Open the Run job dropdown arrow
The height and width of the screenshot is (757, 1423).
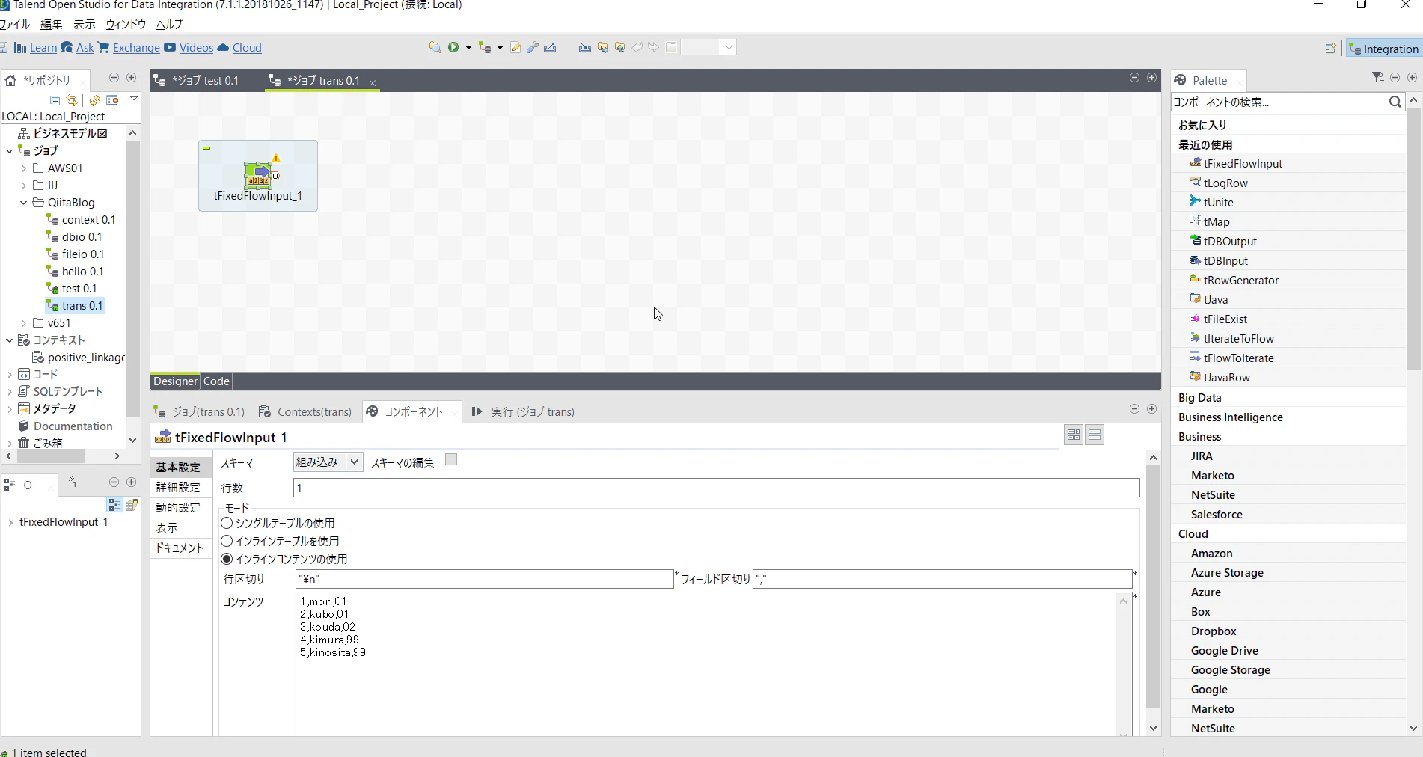pyautogui.click(x=468, y=47)
